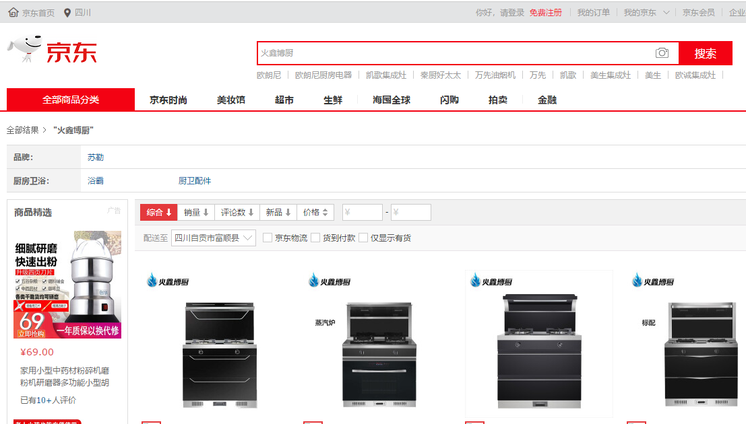The image size is (746, 424).
Task: Expand the 我的京东 dropdown menu
Action: click(x=666, y=13)
